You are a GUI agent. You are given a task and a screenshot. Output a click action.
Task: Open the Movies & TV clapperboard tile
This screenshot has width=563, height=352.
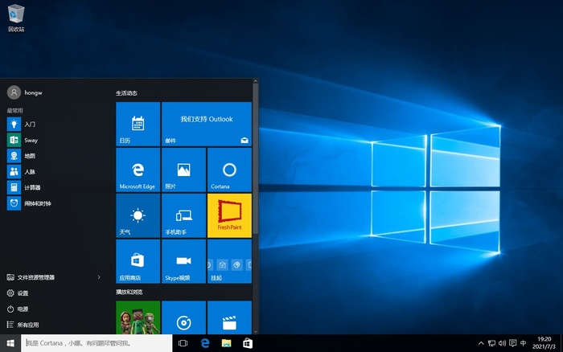[229, 317]
